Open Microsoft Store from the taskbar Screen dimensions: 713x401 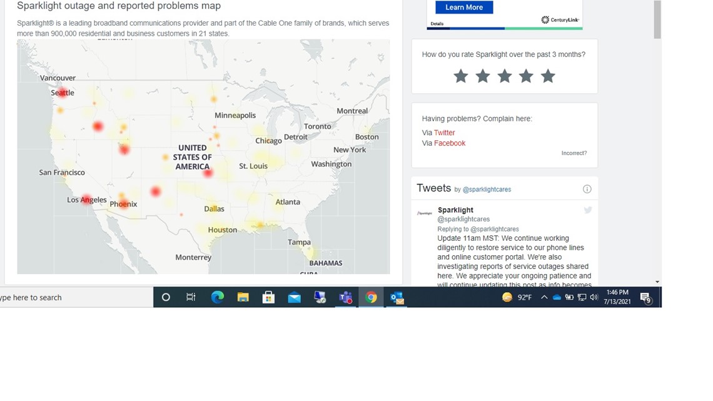[x=268, y=297]
